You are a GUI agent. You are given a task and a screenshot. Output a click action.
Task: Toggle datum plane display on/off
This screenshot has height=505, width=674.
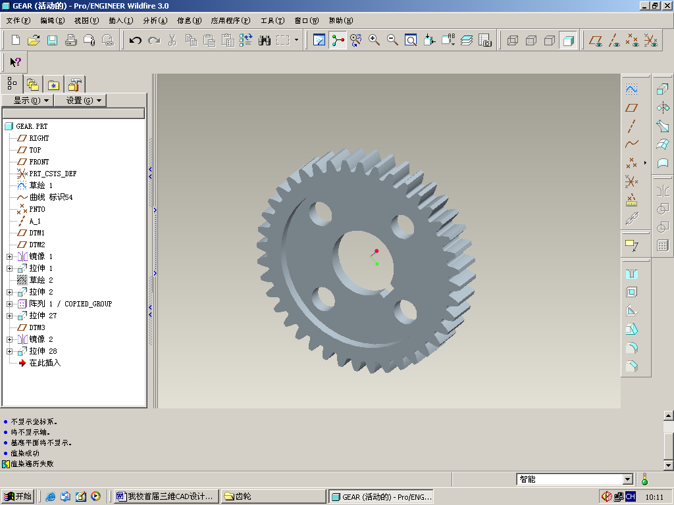pos(596,41)
